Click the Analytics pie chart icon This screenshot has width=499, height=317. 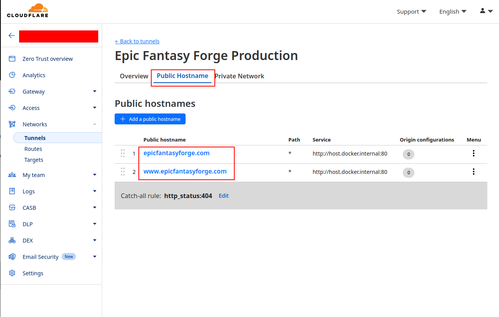pos(12,75)
